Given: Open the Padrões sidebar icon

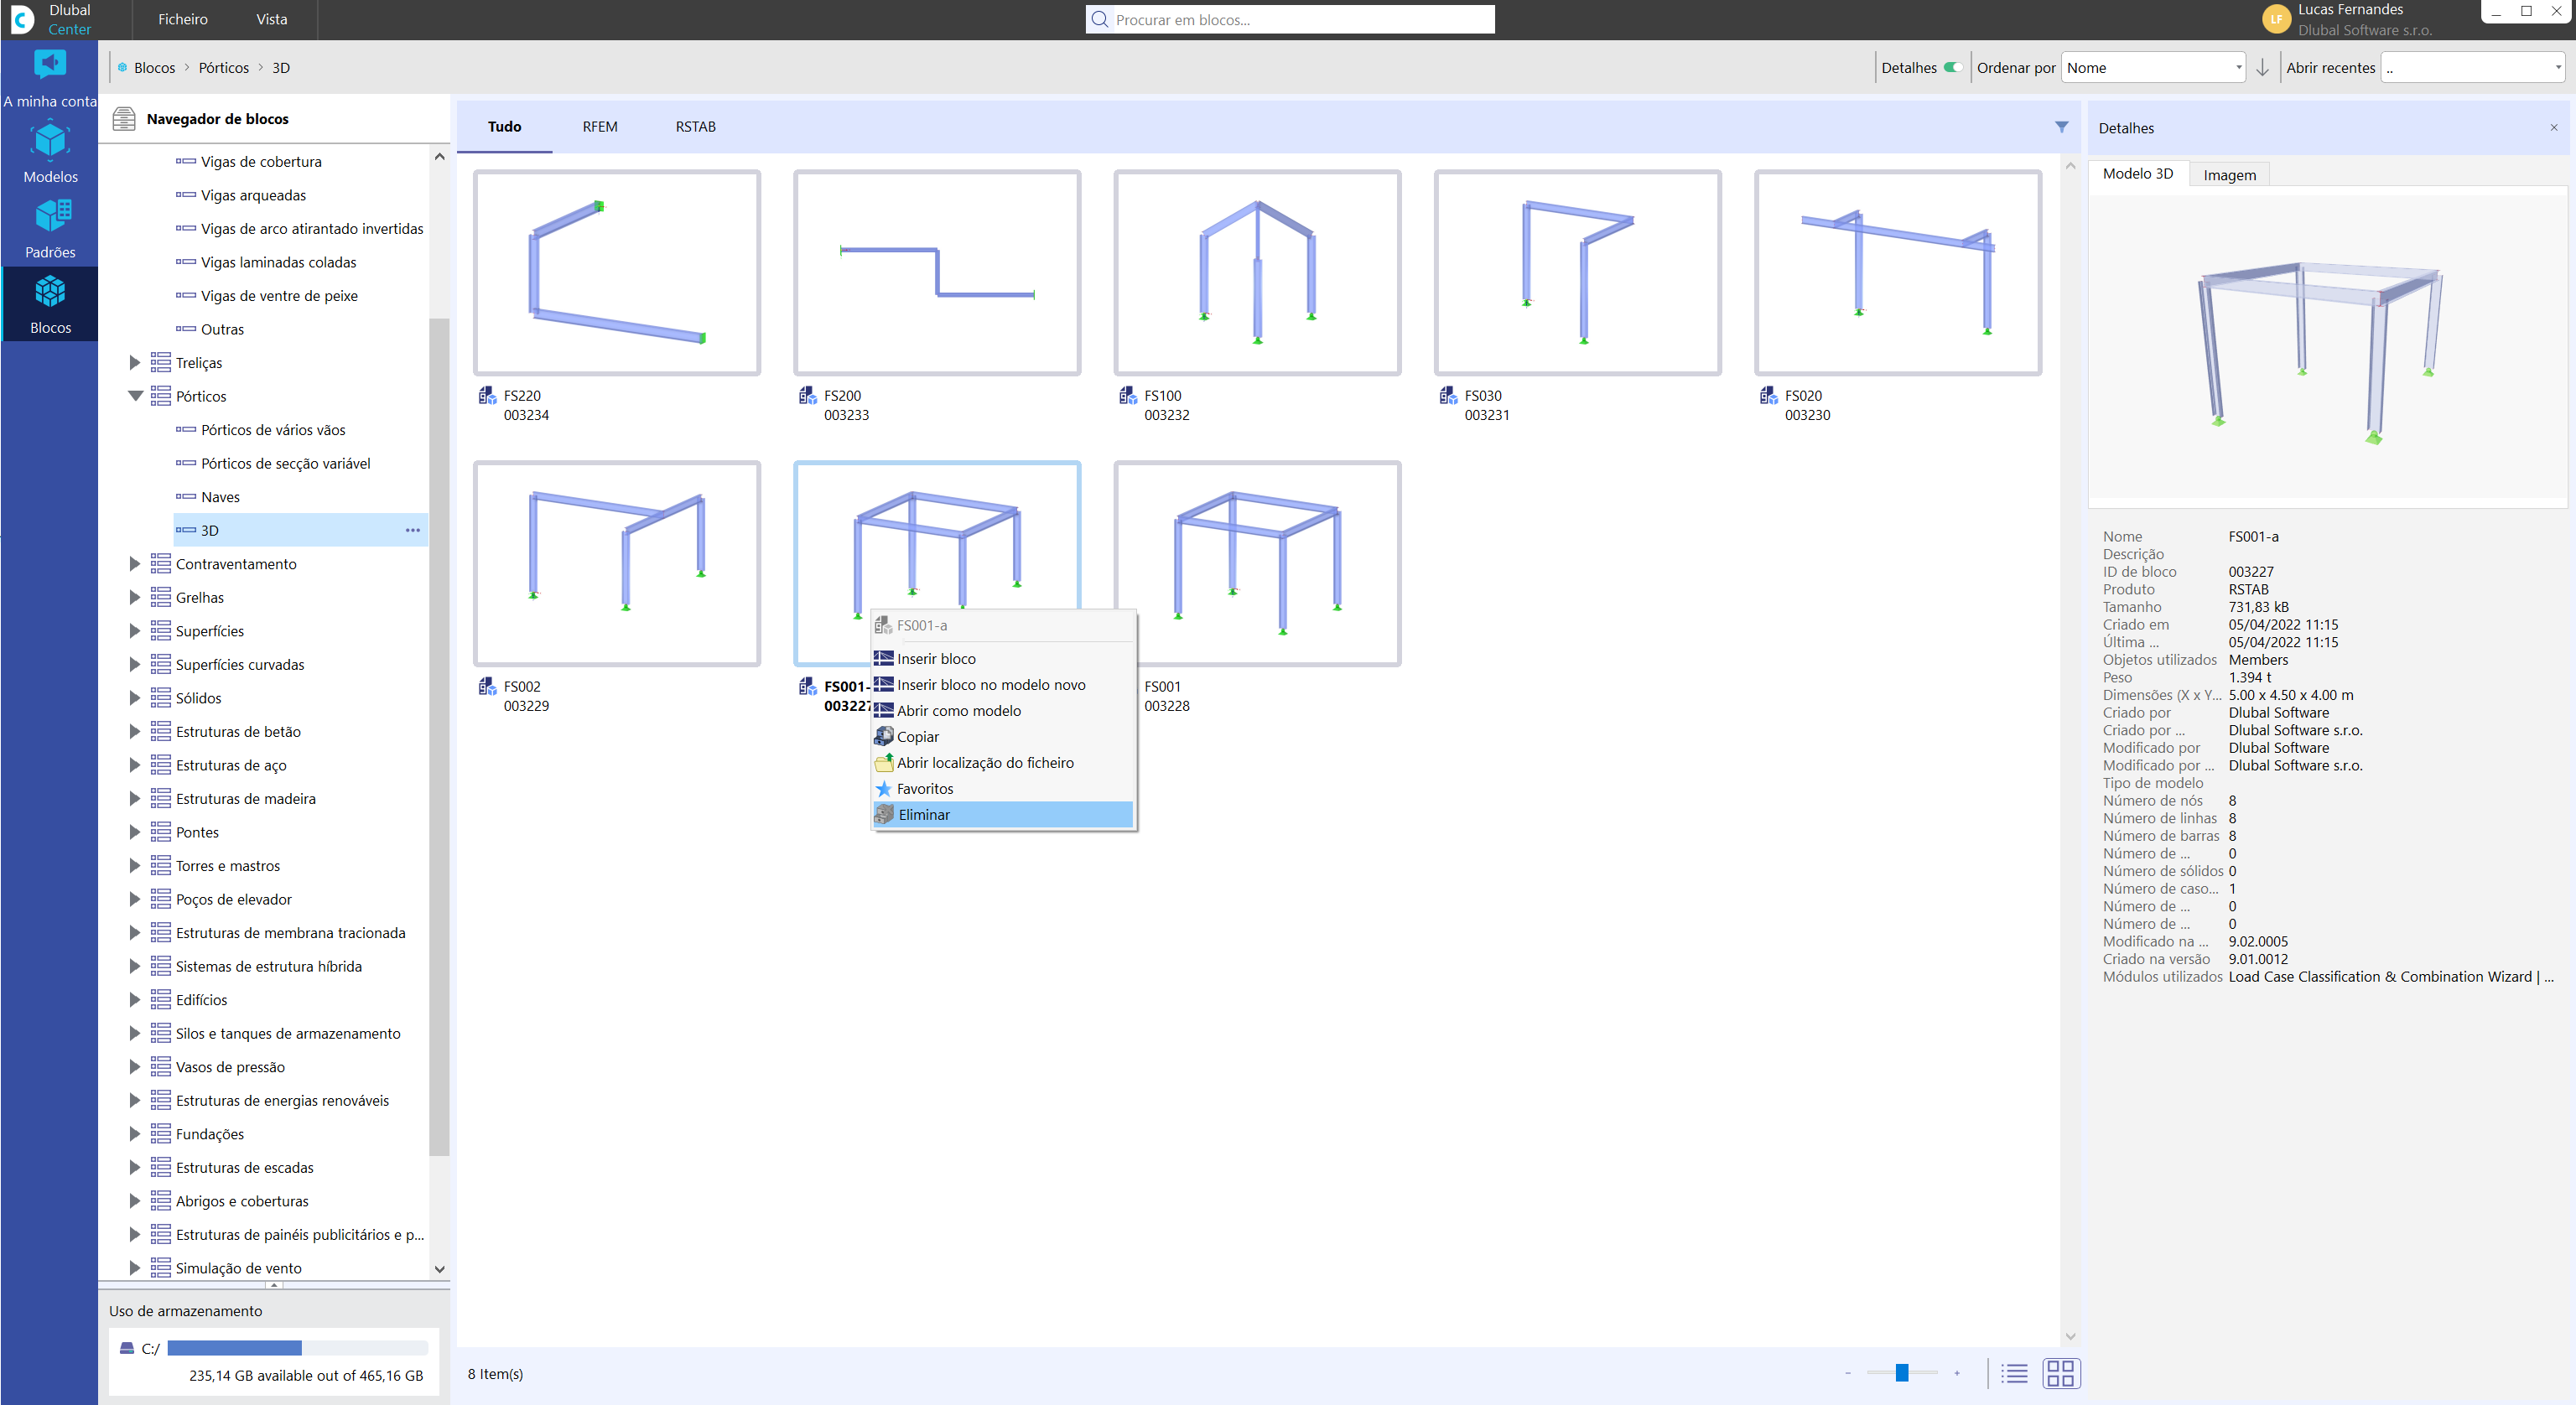Looking at the screenshot, I should [50, 228].
